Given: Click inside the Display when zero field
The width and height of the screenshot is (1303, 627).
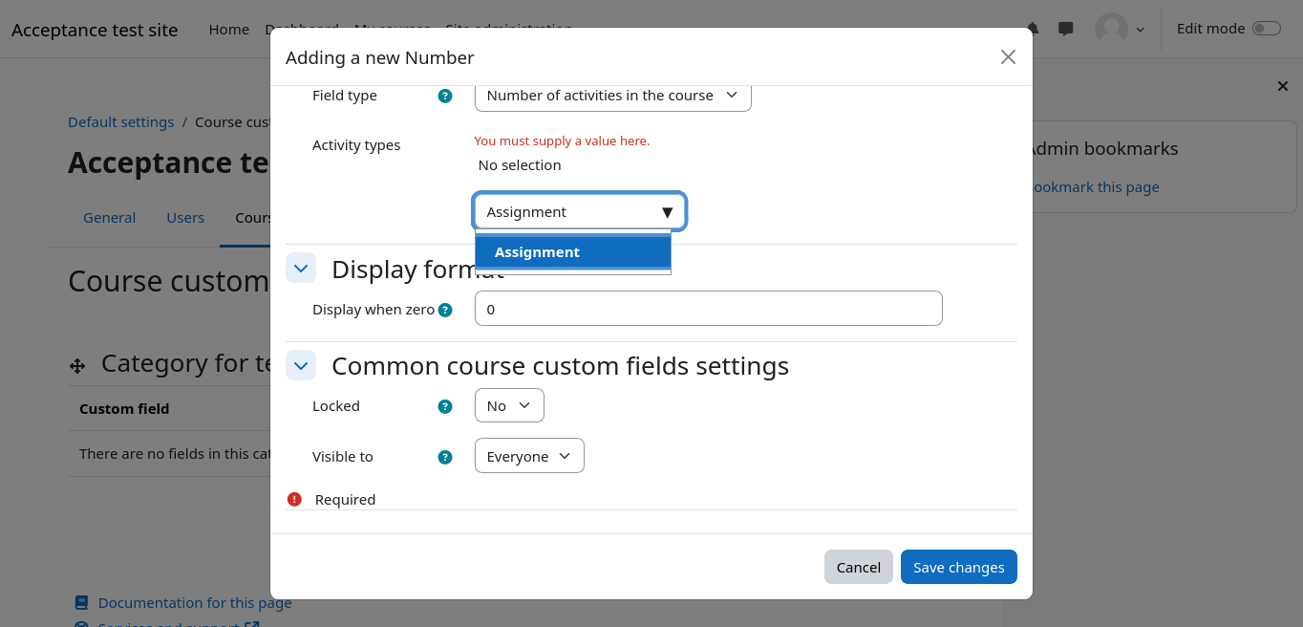Looking at the screenshot, I should [708, 309].
